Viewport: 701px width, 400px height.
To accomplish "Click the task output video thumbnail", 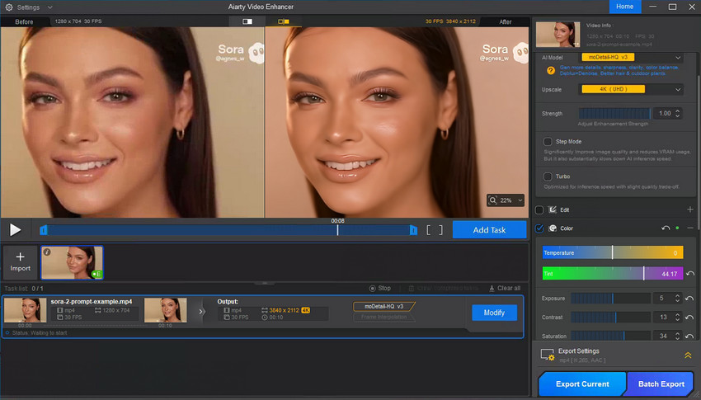I will click(x=166, y=310).
